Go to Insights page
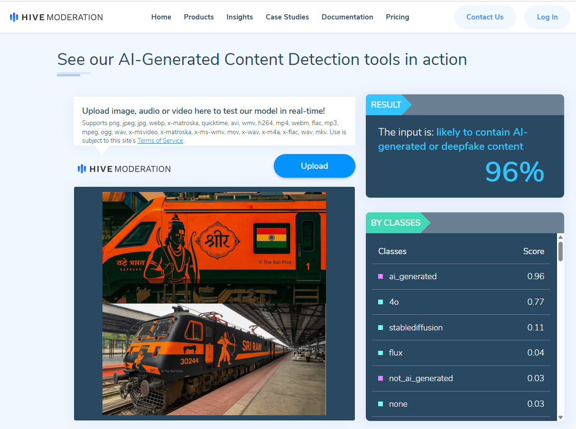This screenshot has height=429, width=576. click(x=240, y=17)
